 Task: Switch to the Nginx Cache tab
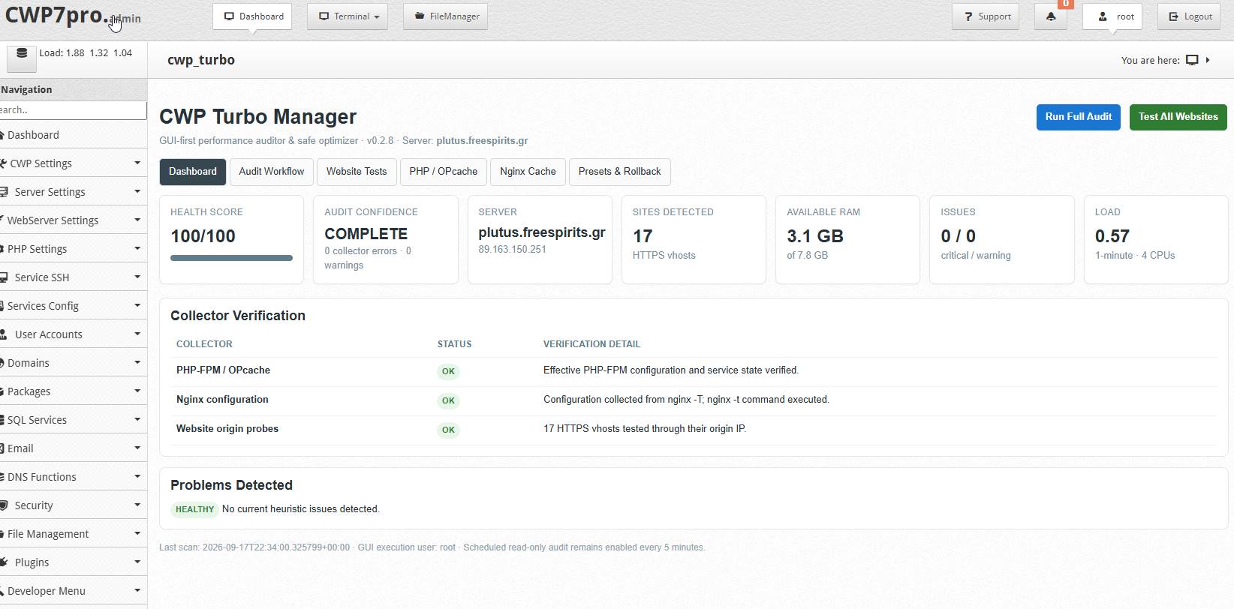coord(528,172)
